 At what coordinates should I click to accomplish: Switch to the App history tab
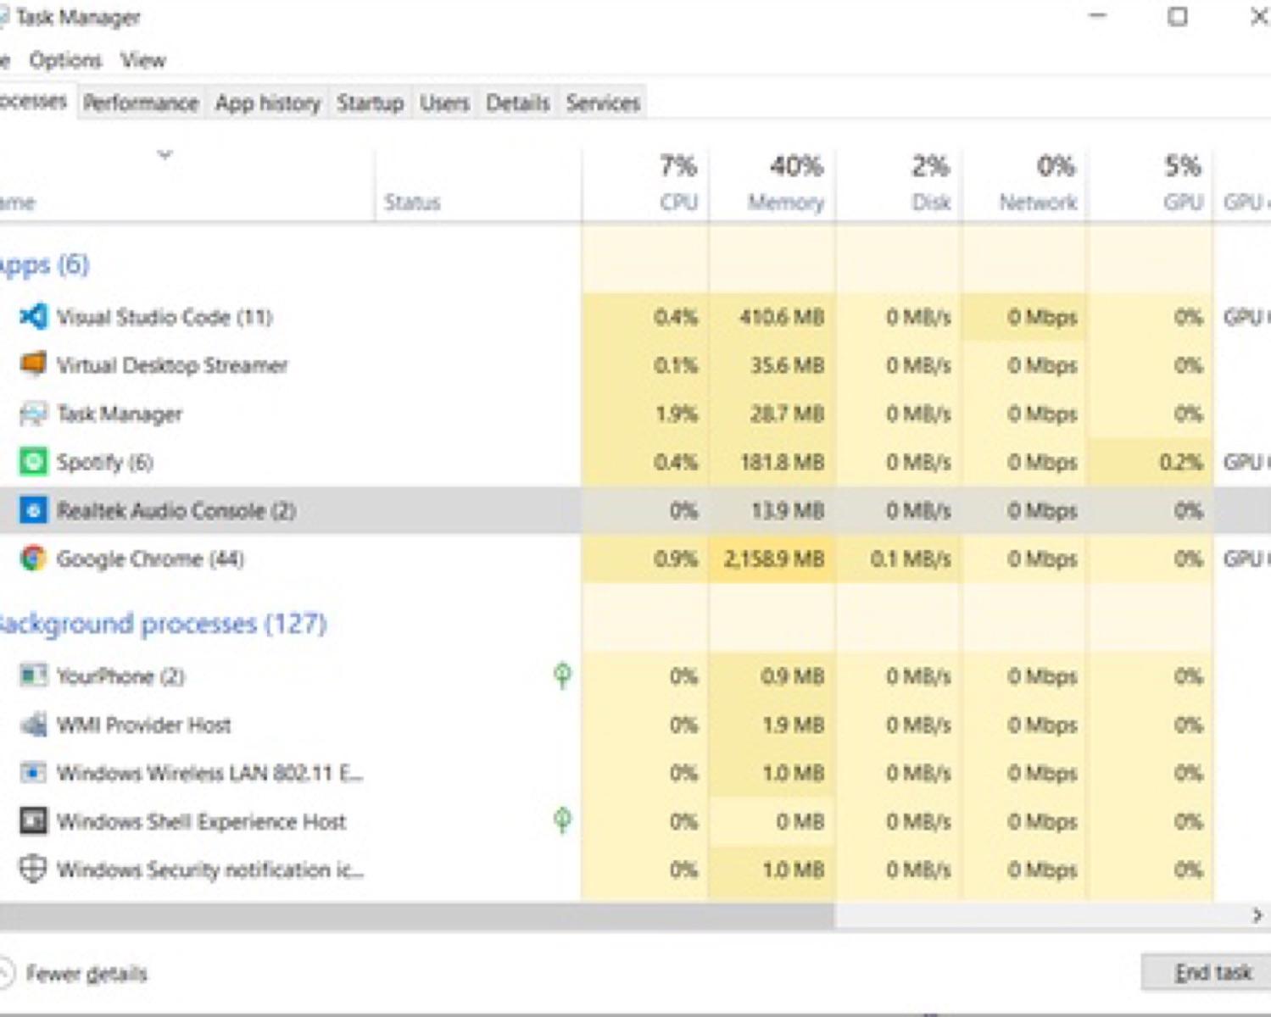[268, 103]
